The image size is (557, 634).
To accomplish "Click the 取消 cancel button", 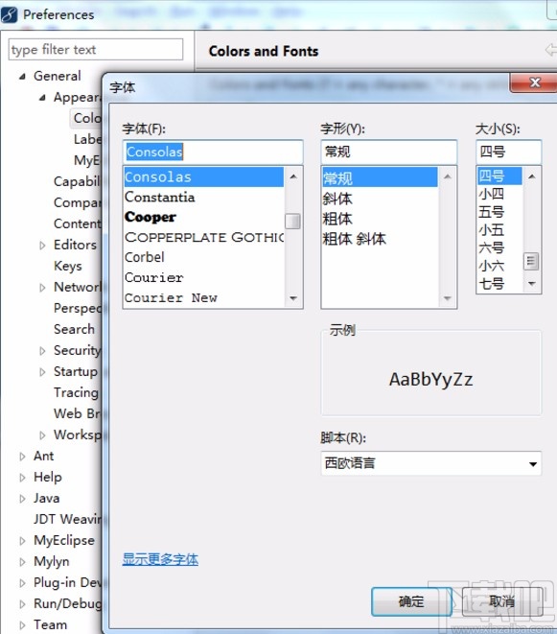I will (502, 601).
